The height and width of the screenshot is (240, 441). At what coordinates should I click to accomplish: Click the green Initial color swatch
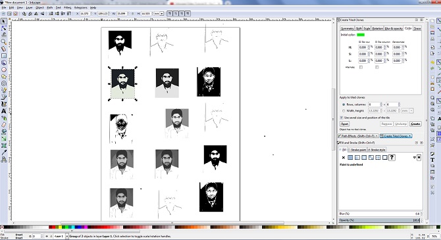361,35
